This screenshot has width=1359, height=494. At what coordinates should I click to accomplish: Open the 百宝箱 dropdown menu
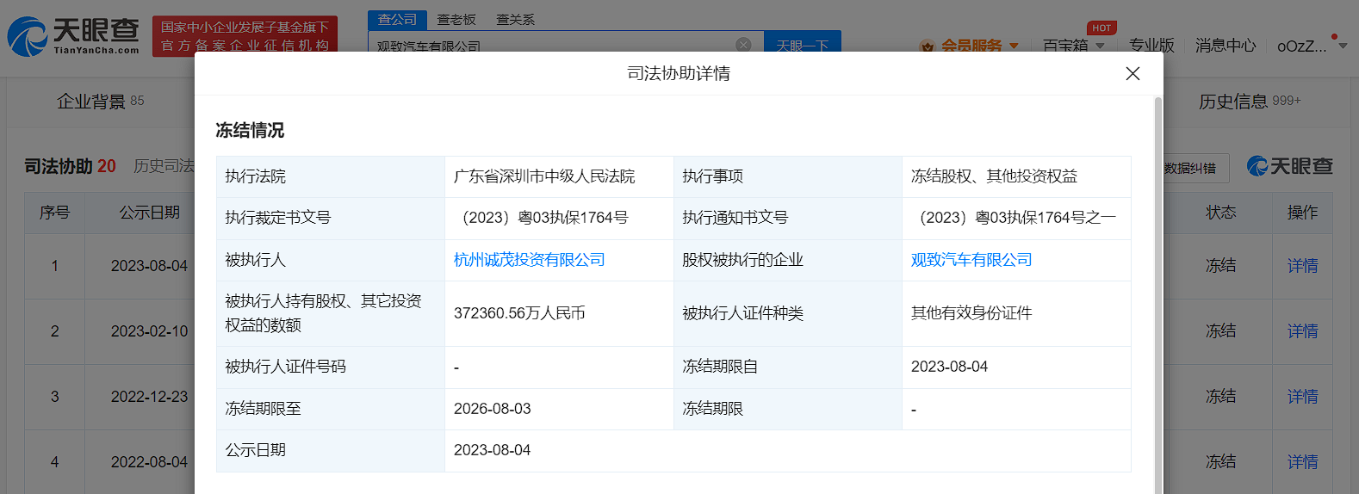(1073, 46)
